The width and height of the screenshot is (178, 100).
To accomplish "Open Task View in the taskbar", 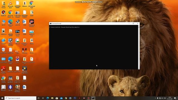I will pos(43,98).
